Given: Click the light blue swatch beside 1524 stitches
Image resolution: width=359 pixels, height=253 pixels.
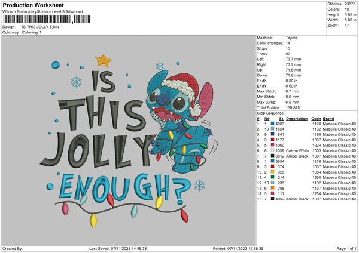Looking at the screenshot, I should point(272,129).
